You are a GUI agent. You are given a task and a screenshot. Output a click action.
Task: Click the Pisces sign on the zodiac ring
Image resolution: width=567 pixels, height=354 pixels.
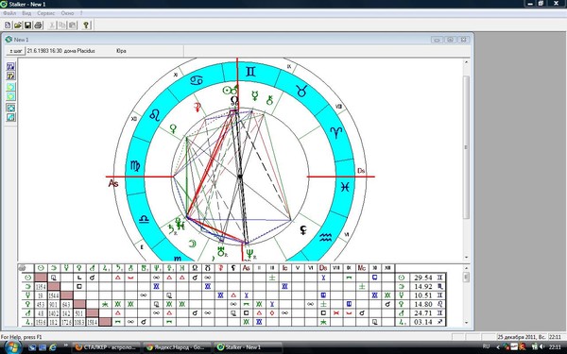coord(345,187)
